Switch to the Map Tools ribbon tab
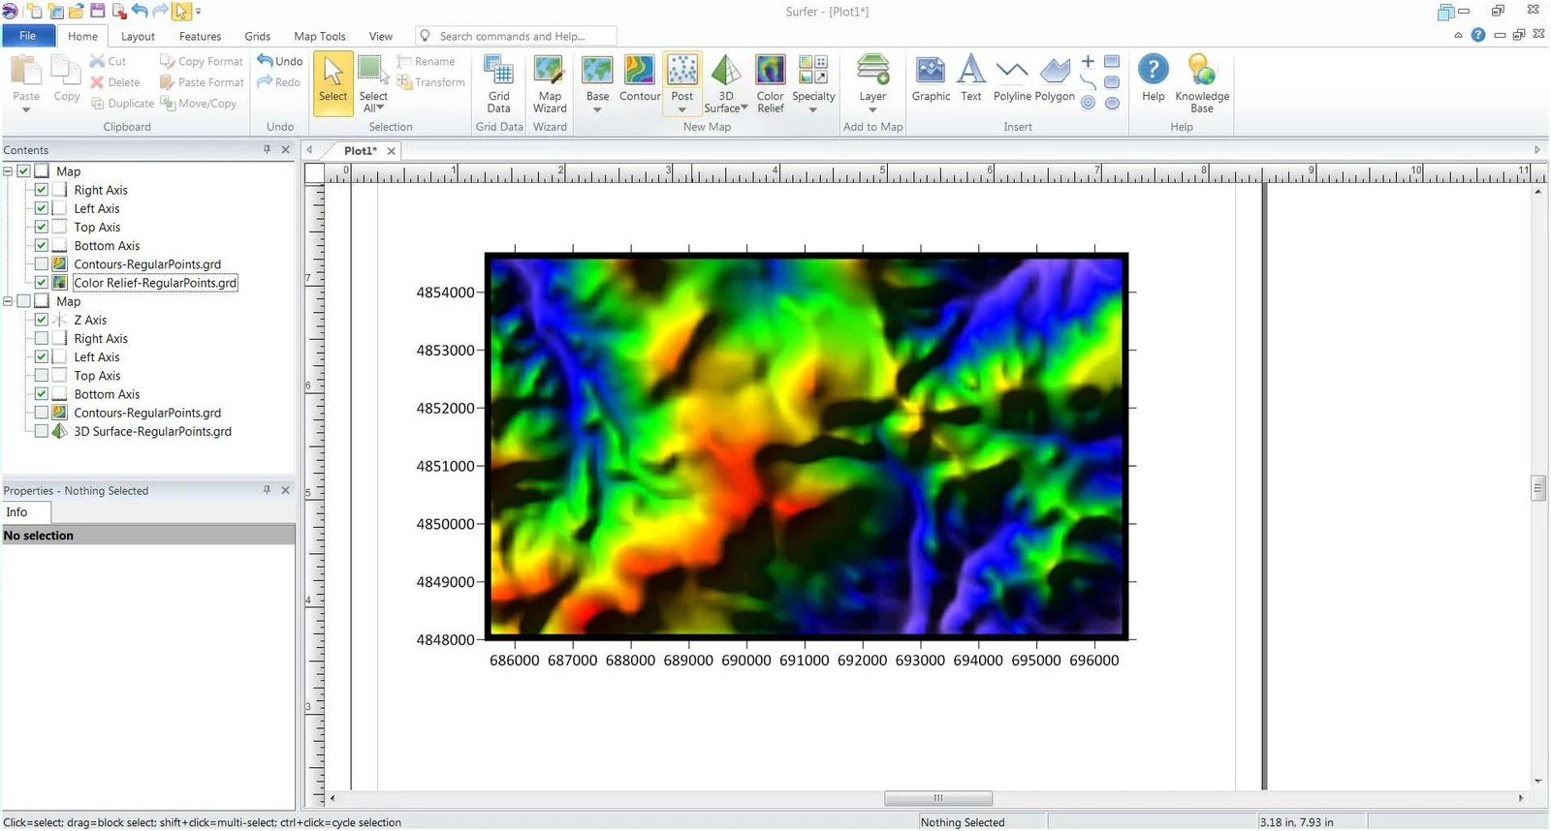This screenshot has width=1551, height=831. (x=319, y=36)
